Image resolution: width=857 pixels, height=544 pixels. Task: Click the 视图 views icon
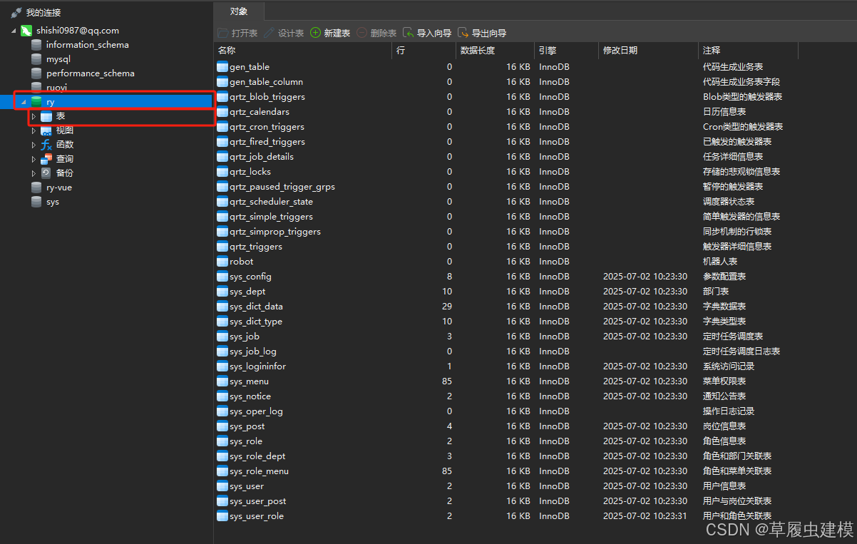tap(46, 130)
